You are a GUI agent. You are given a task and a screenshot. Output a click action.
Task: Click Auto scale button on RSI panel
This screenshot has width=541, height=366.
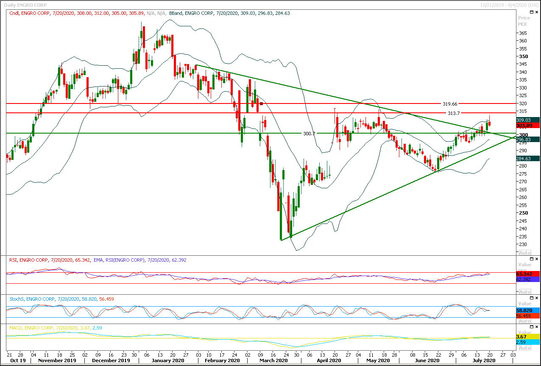(x=524, y=291)
